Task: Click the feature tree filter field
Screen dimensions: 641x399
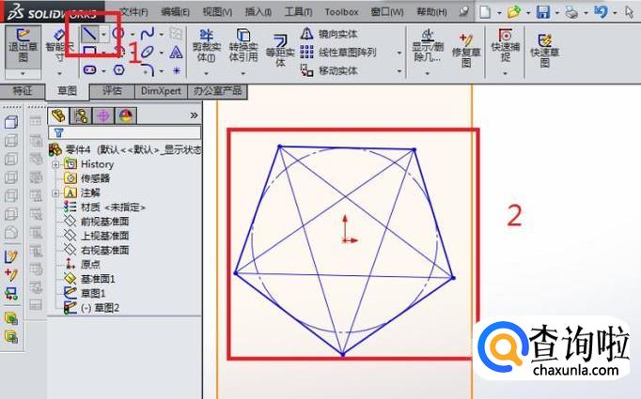Action: [x=125, y=132]
